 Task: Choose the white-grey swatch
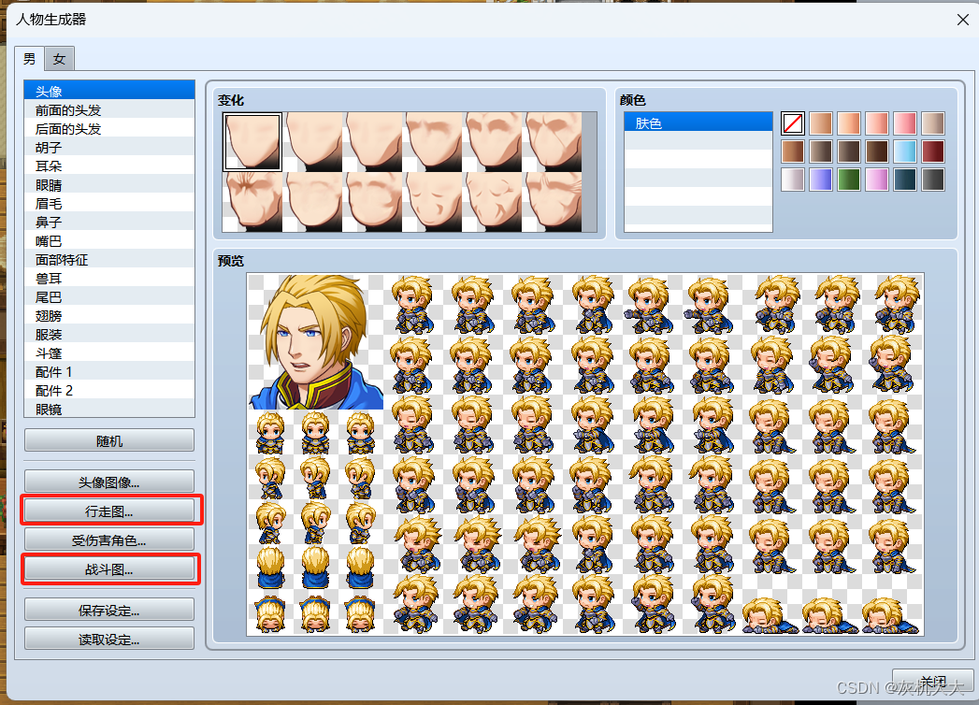(x=793, y=180)
